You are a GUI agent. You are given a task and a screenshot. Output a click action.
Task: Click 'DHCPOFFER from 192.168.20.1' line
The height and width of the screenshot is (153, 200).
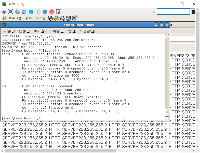[29, 36]
